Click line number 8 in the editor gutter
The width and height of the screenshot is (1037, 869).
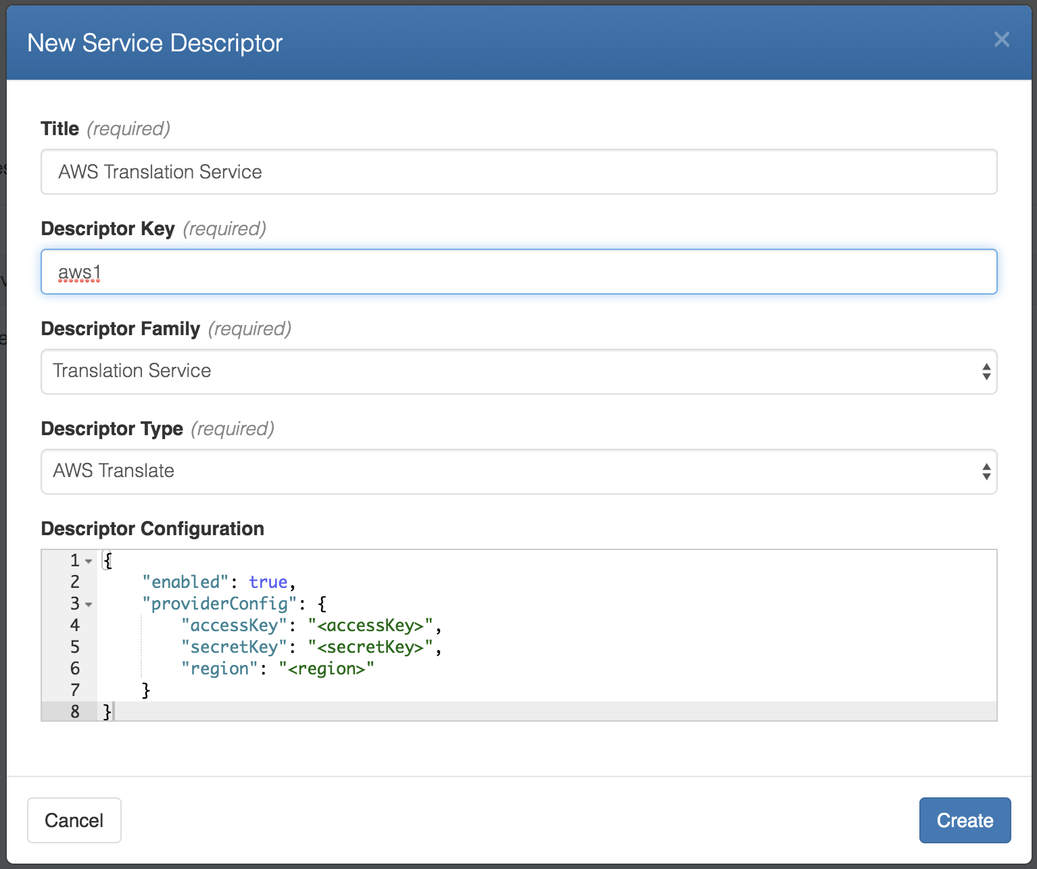[x=75, y=712]
